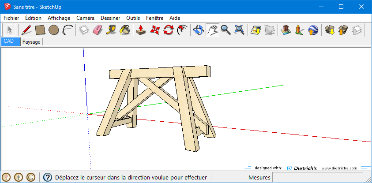Open the Affichage menu
Image resolution: width=372 pixels, height=183 pixels.
pos(59,18)
